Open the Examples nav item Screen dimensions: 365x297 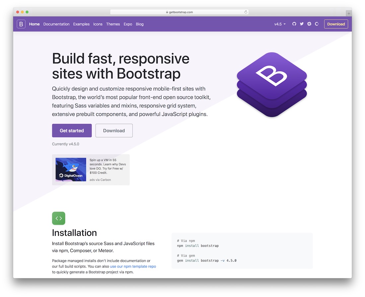(x=81, y=24)
